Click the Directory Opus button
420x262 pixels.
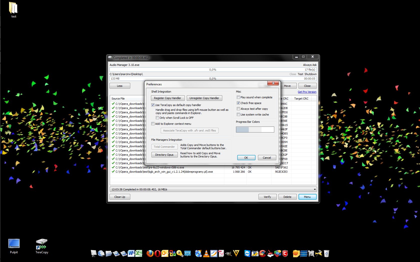[x=164, y=155]
